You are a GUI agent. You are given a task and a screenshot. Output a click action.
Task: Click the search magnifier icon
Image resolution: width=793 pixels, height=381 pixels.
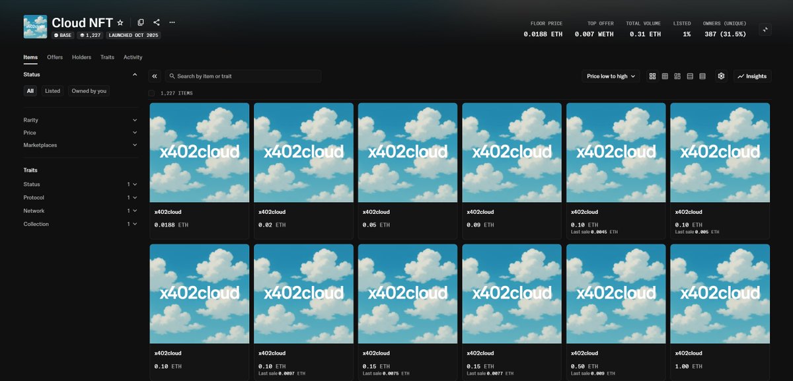click(172, 76)
